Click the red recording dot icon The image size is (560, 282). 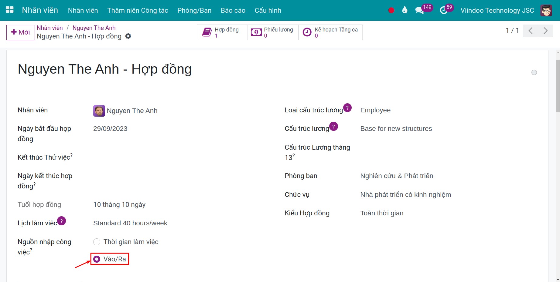(x=391, y=10)
